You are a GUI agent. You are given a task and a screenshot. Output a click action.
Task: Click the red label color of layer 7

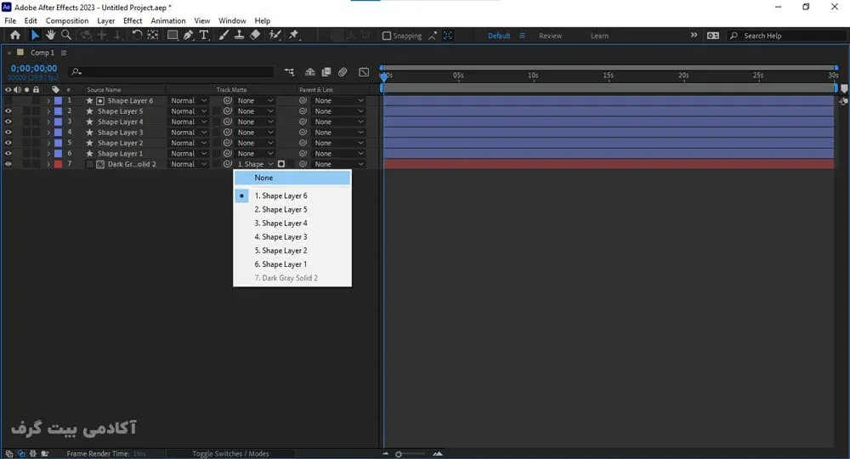[x=58, y=164]
